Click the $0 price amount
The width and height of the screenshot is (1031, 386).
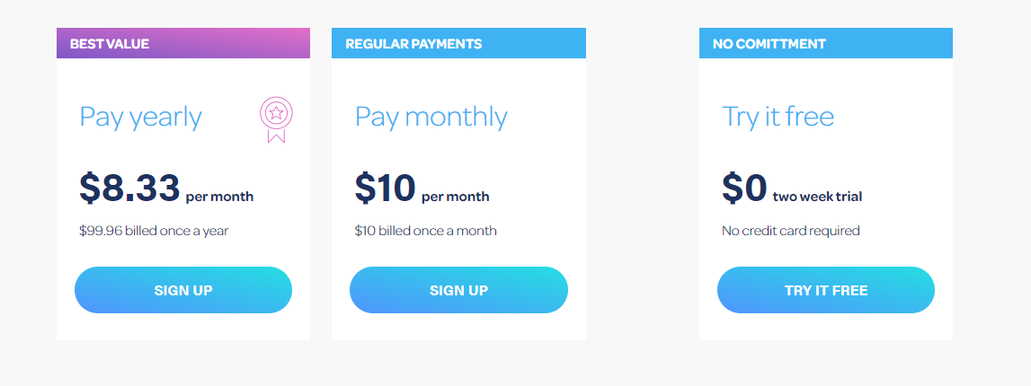[744, 188]
